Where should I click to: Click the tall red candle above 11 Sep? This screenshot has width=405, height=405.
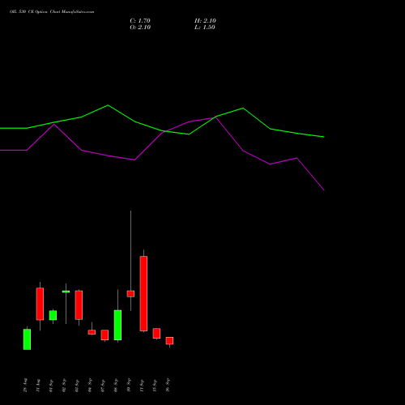click(143, 293)
